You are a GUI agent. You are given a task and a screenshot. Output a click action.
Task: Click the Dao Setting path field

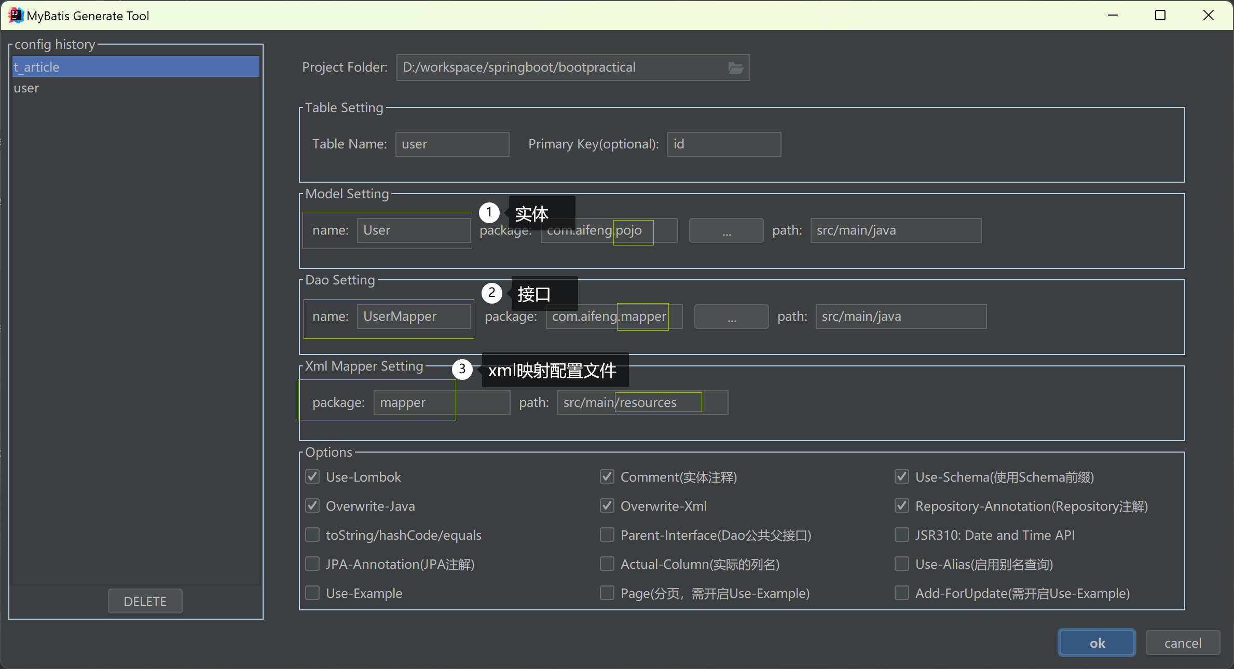point(901,317)
